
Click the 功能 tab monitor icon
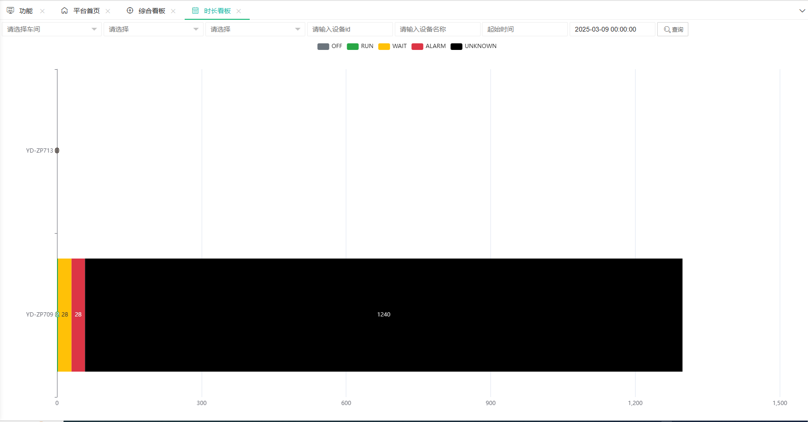pos(10,10)
